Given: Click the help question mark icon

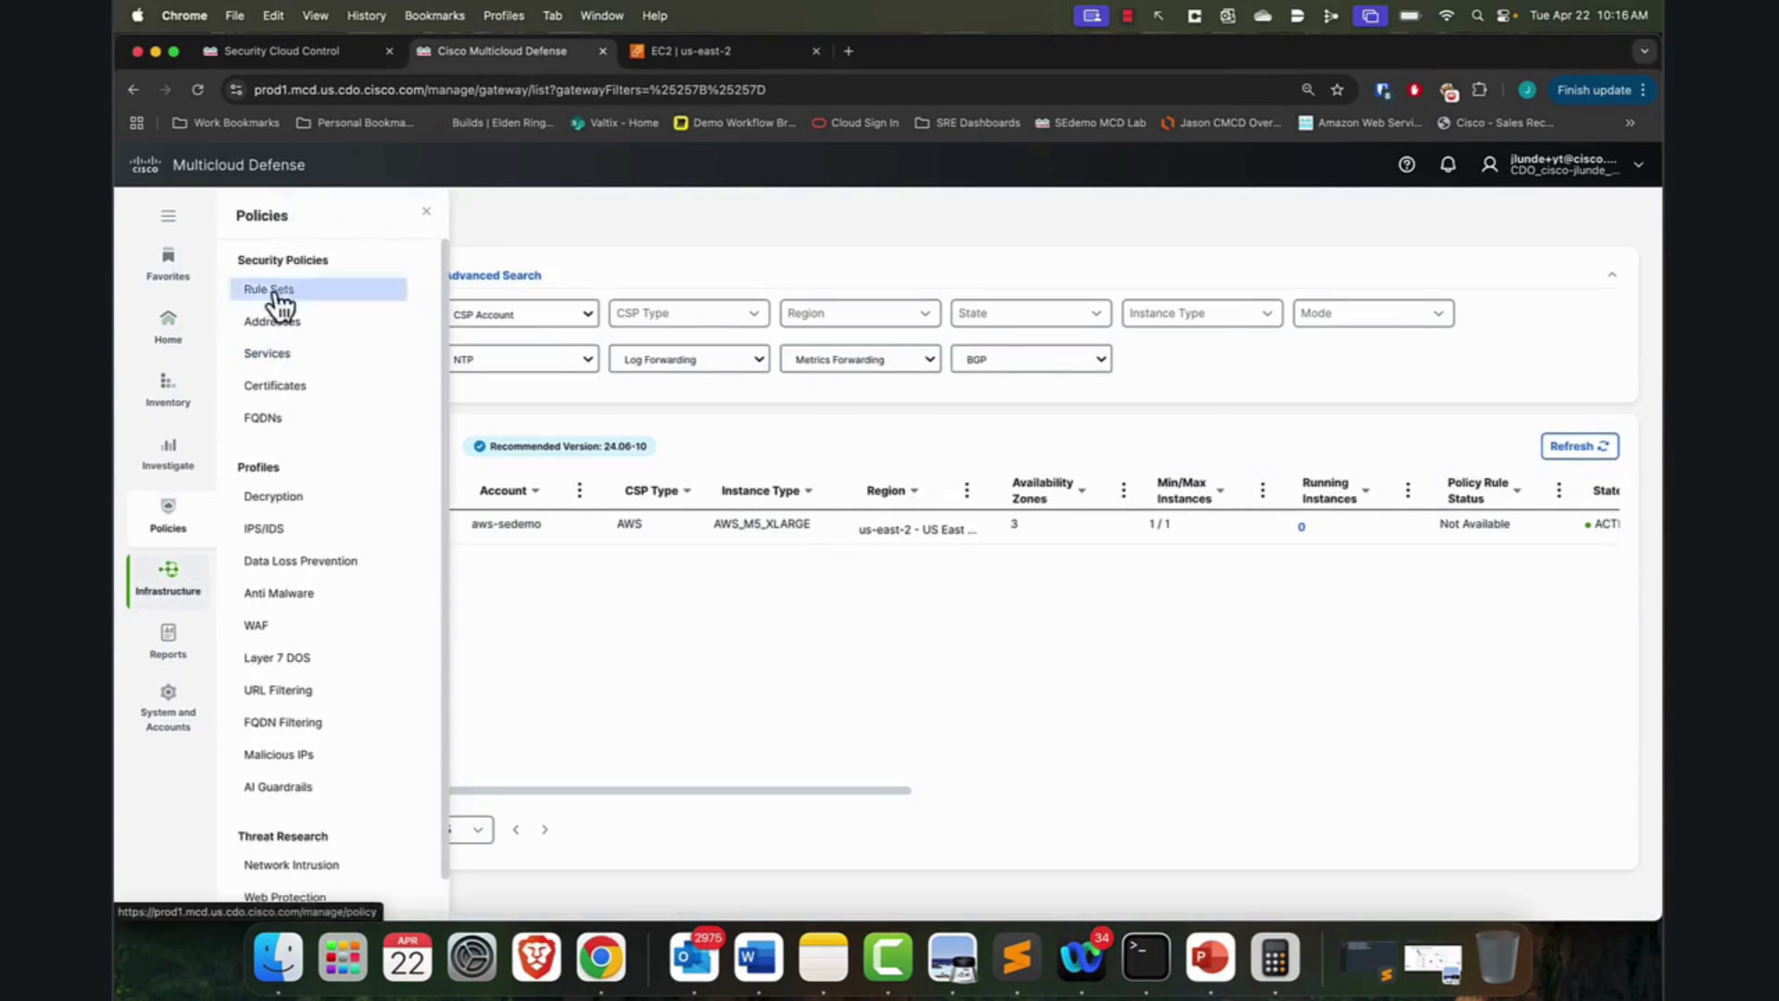Looking at the screenshot, I should (x=1407, y=164).
